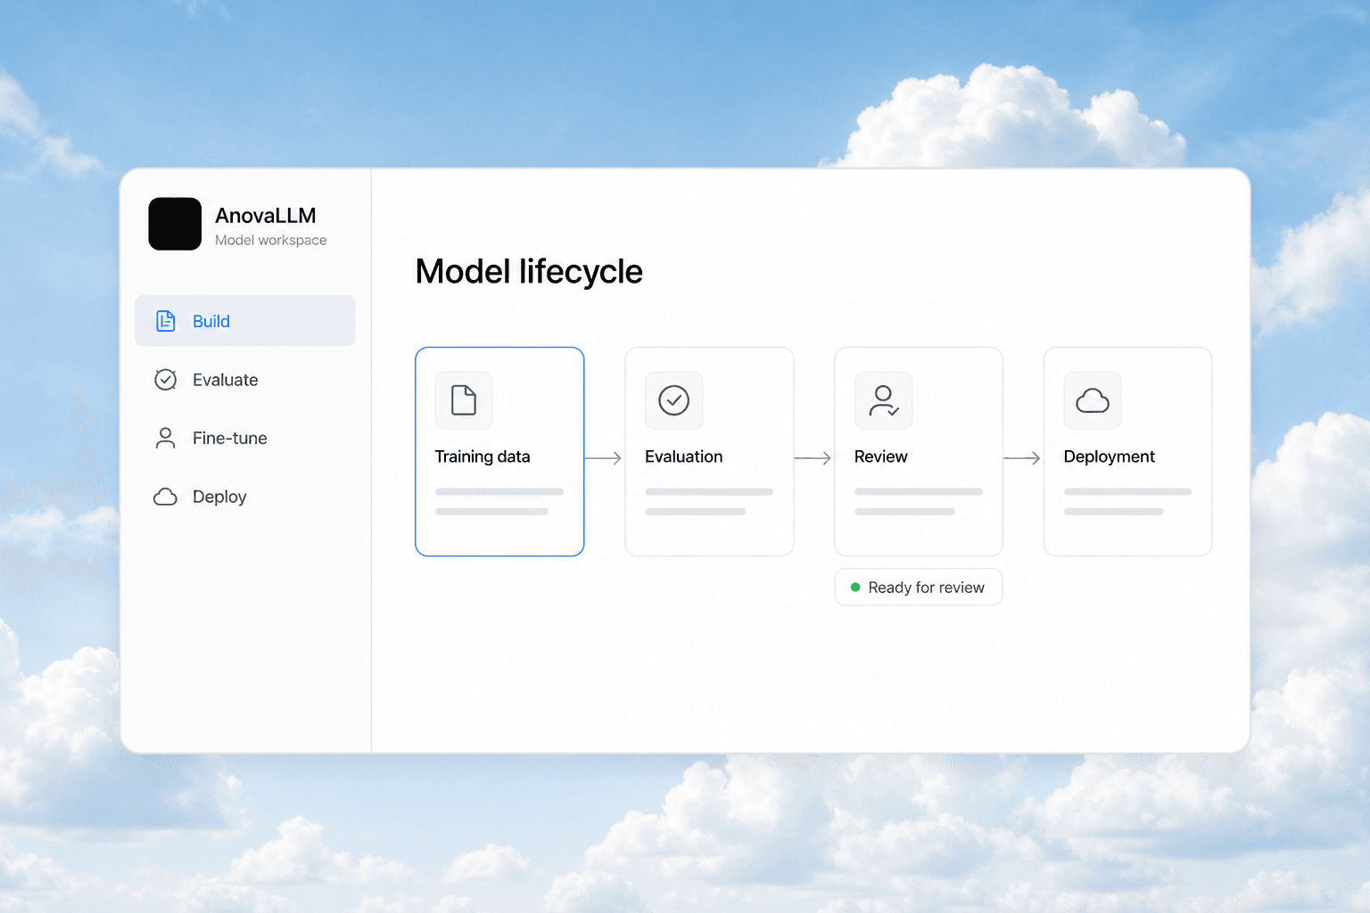This screenshot has width=1370, height=913.
Task: Click the Evaluation card title
Action: pos(684,456)
